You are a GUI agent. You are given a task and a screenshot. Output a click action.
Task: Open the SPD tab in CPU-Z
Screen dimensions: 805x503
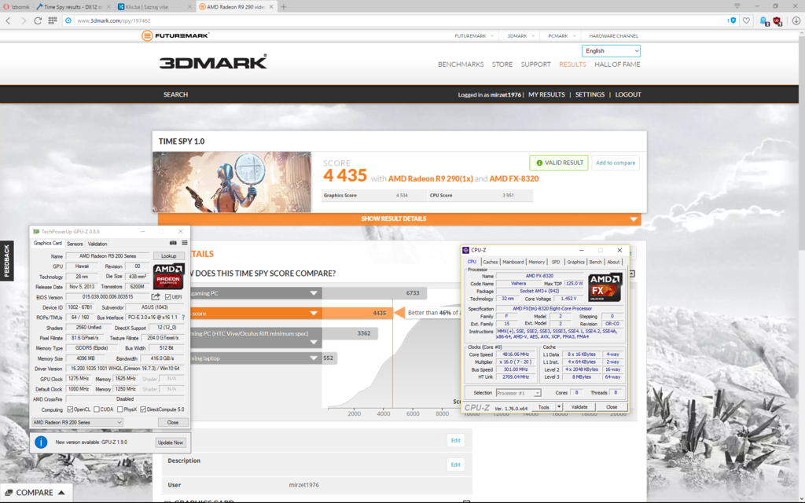556,262
